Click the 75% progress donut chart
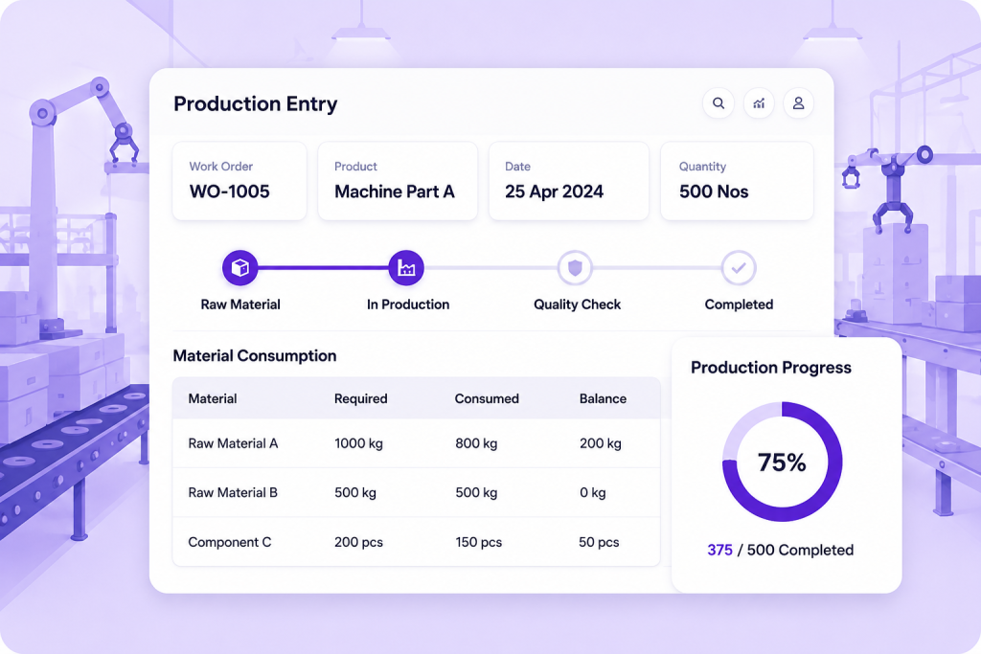This screenshot has height=654, width=981. (x=782, y=462)
